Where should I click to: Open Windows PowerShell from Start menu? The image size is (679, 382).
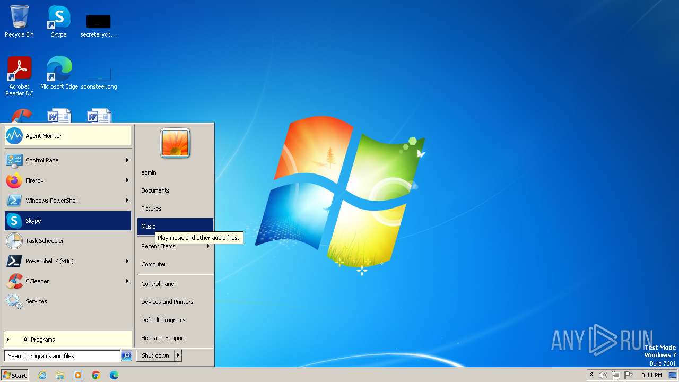(68, 201)
